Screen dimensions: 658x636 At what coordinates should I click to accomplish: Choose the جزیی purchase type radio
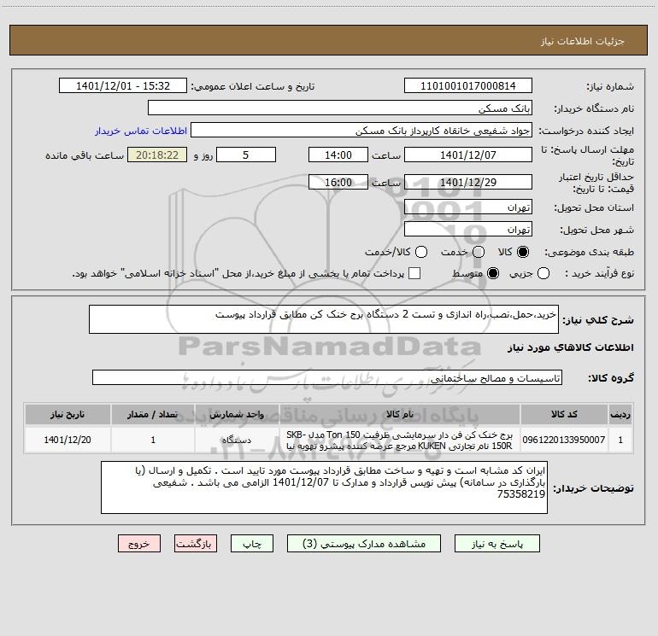pos(543,273)
